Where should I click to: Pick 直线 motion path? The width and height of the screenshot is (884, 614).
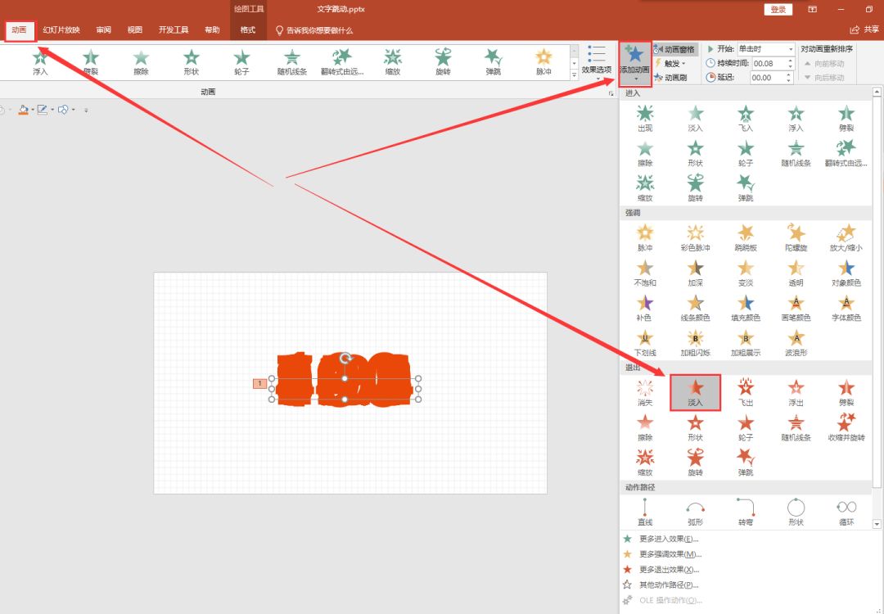tap(645, 512)
